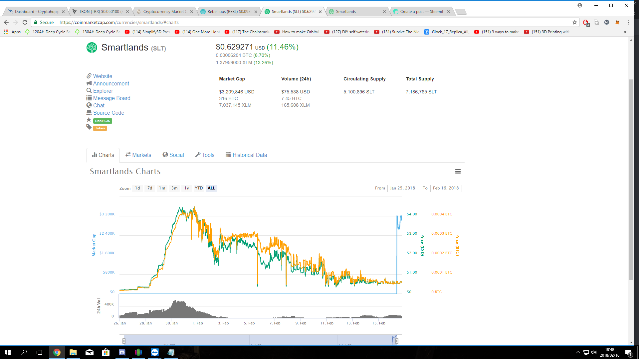This screenshot has height=359, width=639.
Task: Set chart zoom to YTD
Action: tap(199, 188)
